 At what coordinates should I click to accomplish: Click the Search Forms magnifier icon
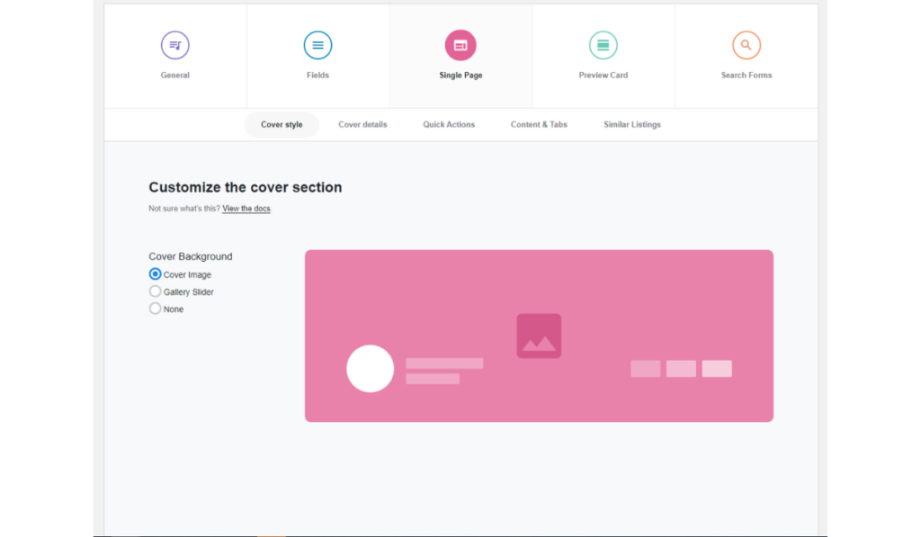click(747, 45)
